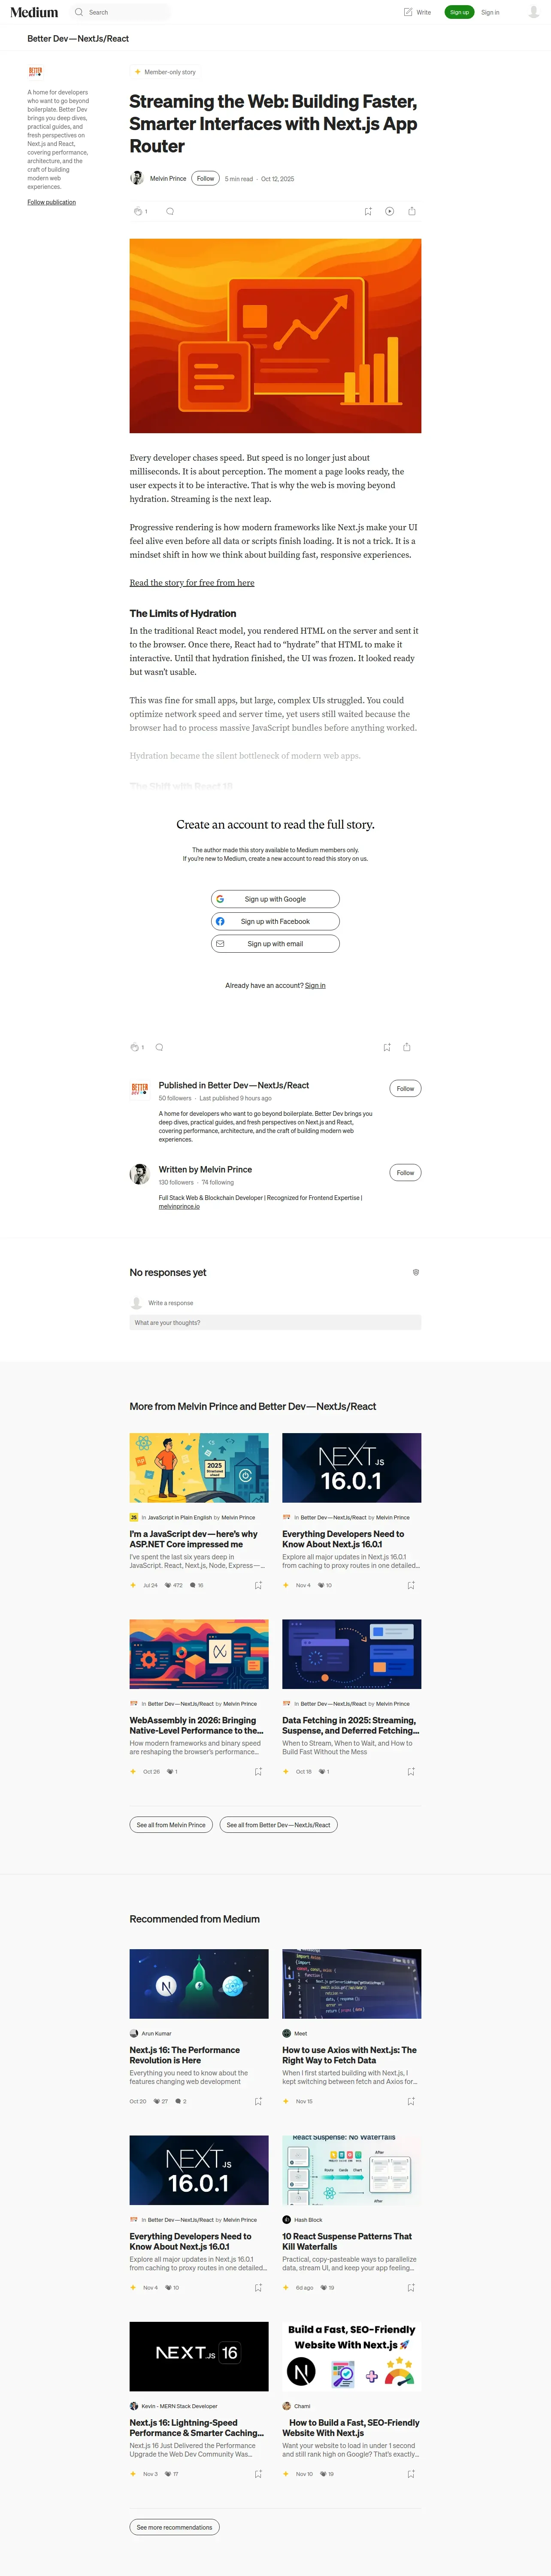Click the Medium logo in the header
551x2576 pixels.
(34, 12)
